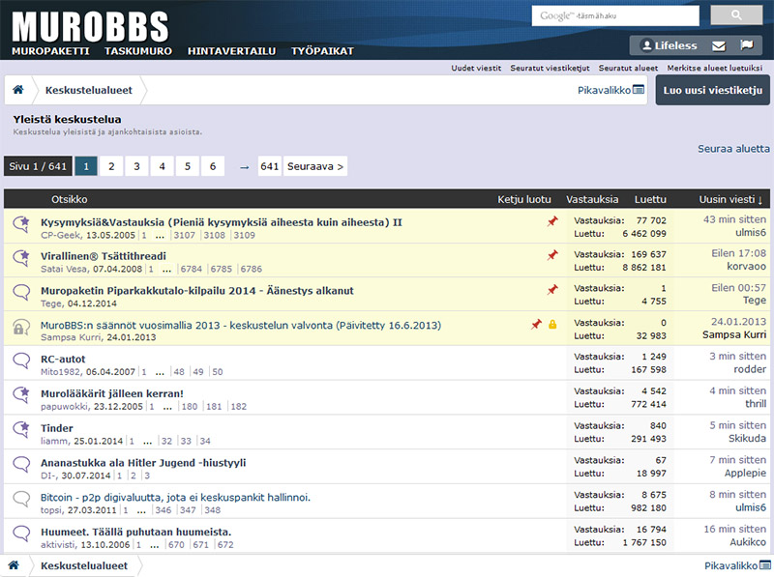Click Luo uusi viestiketju button
774x577 pixels.
[x=712, y=90]
